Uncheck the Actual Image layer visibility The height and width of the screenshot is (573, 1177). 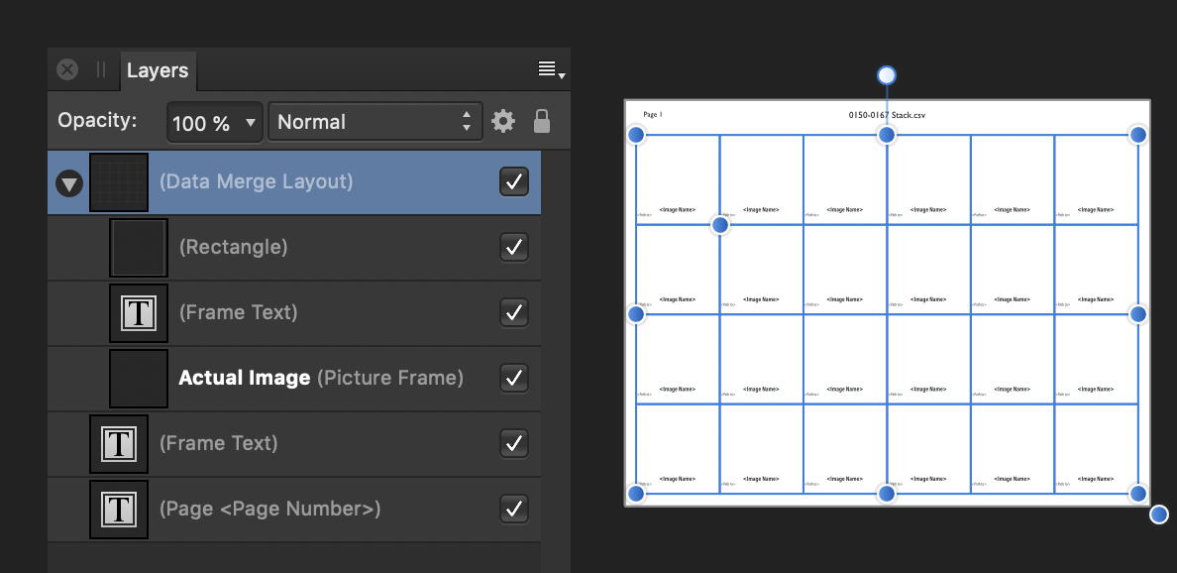tap(514, 378)
